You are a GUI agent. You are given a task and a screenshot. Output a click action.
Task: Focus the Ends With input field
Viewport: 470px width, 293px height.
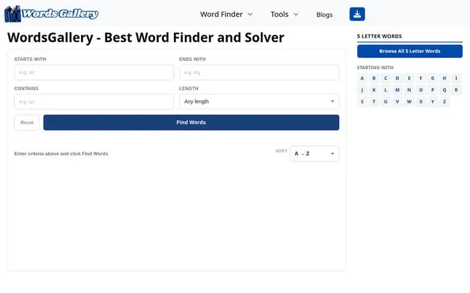tap(259, 72)
